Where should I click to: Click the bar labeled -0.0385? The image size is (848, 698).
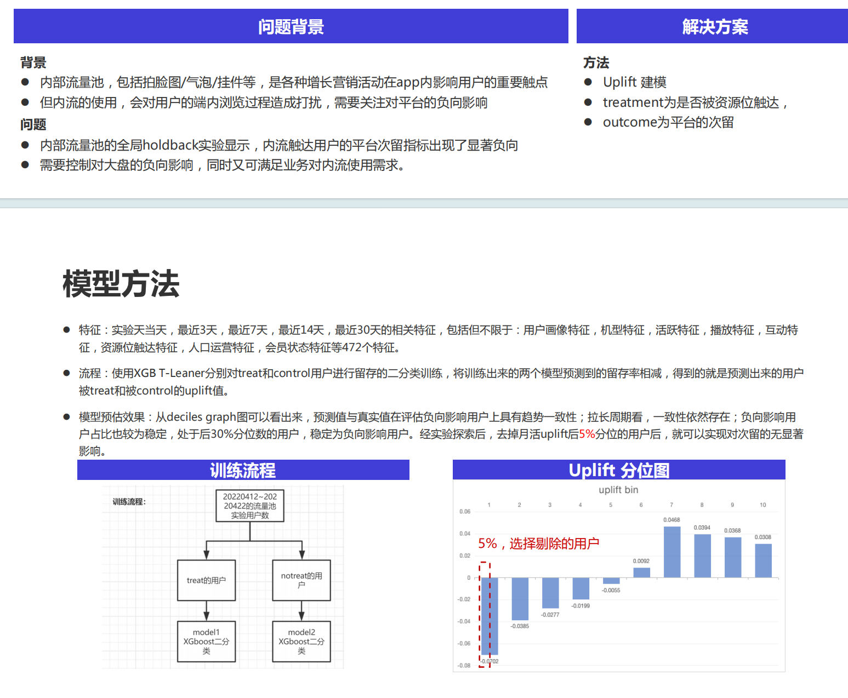click(520, 599)
